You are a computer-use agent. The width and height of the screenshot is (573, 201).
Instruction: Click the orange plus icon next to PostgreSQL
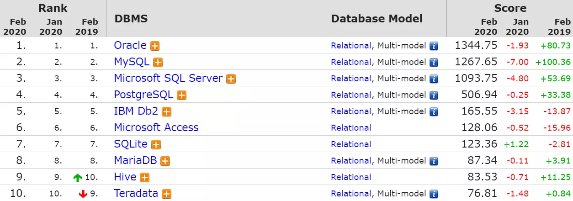pyautogui.click(x=182, y=95)
